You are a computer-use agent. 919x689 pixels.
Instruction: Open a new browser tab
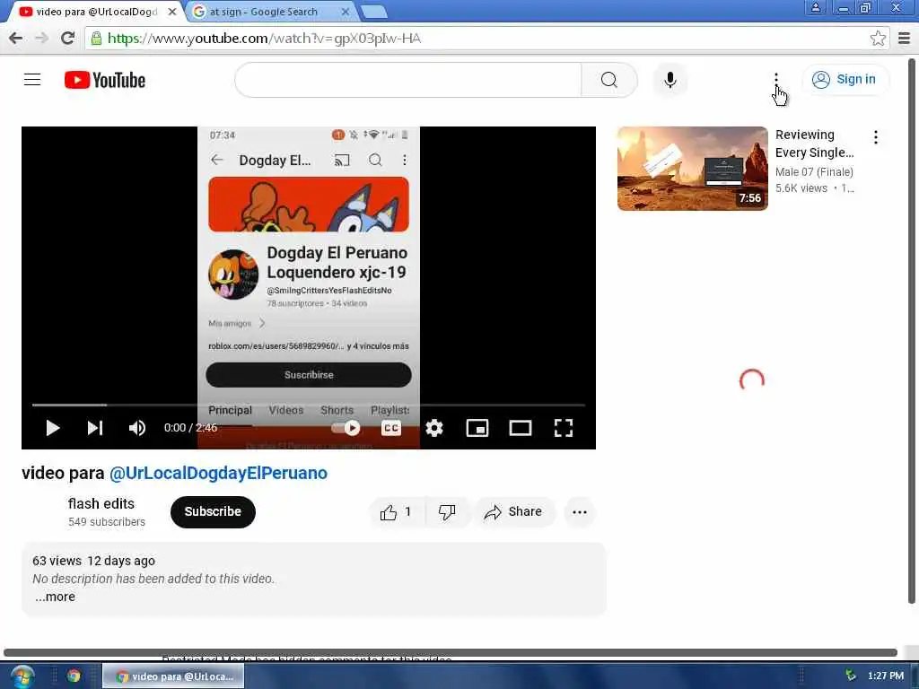point(374,11)
